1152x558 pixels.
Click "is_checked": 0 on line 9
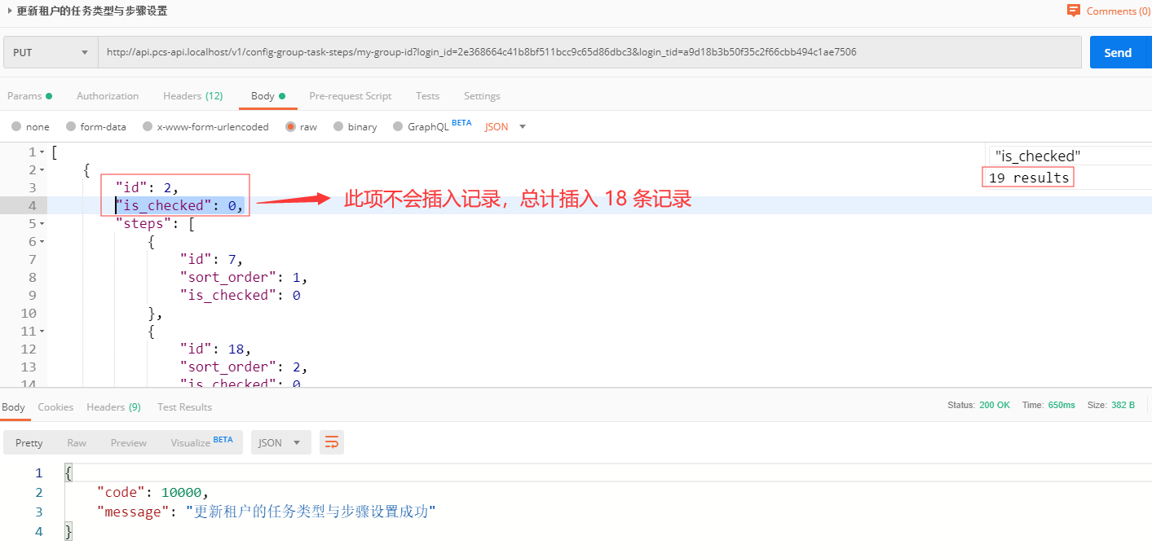(240, 295)
